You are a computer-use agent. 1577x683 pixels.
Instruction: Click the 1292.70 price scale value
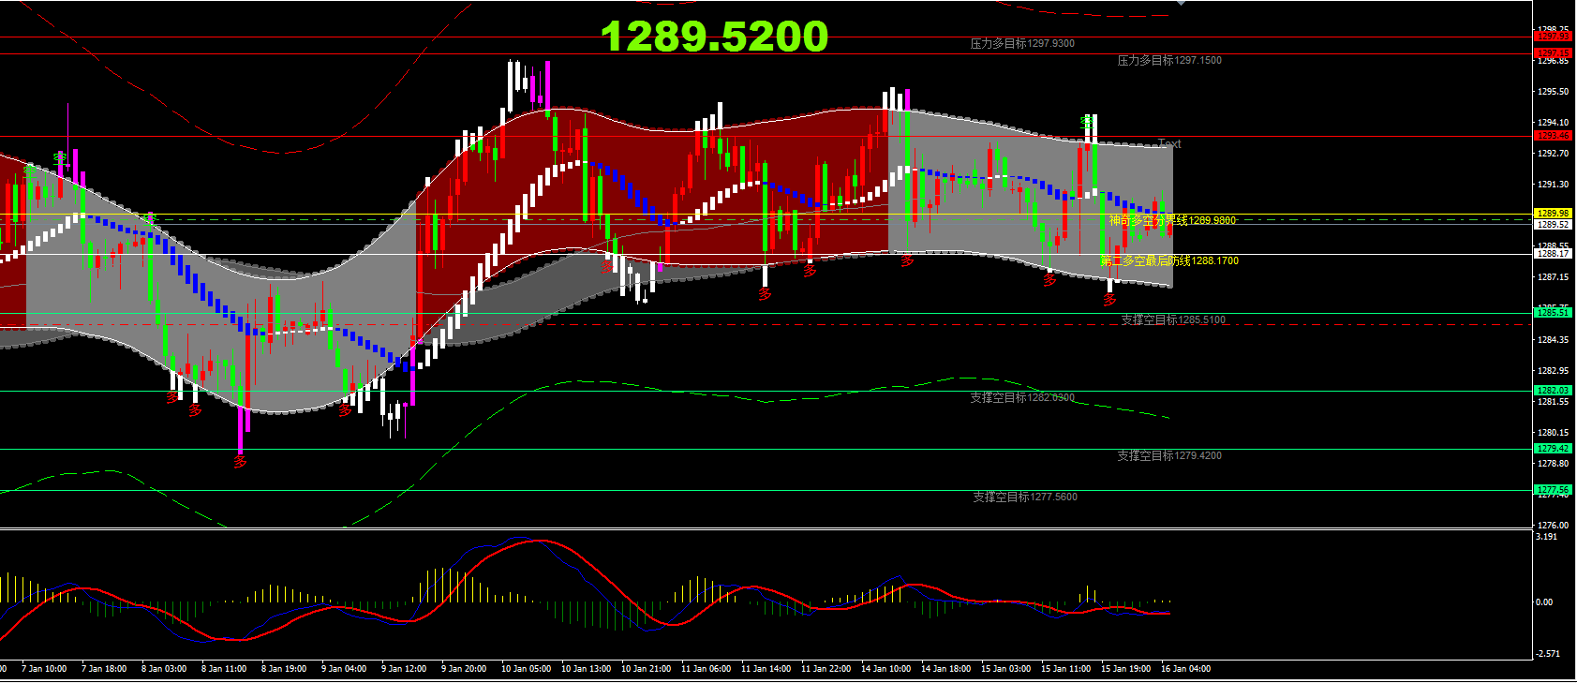click(1554, 154)
